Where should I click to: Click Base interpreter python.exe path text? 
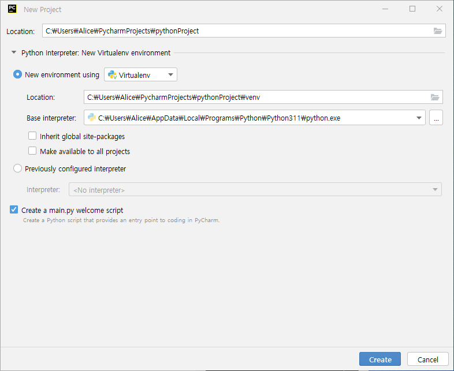(219, 118)
